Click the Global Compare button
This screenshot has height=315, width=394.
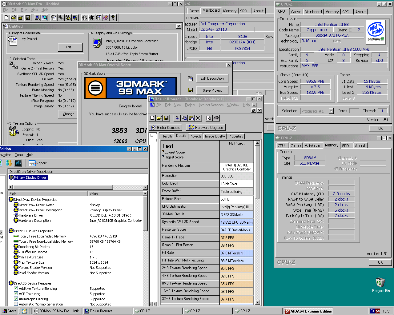click(x=166, y=127)
